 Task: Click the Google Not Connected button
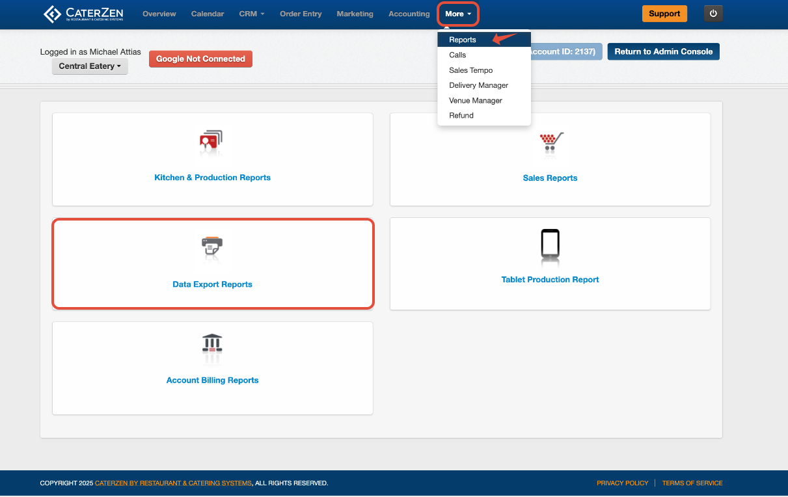(x=200, y=59)
